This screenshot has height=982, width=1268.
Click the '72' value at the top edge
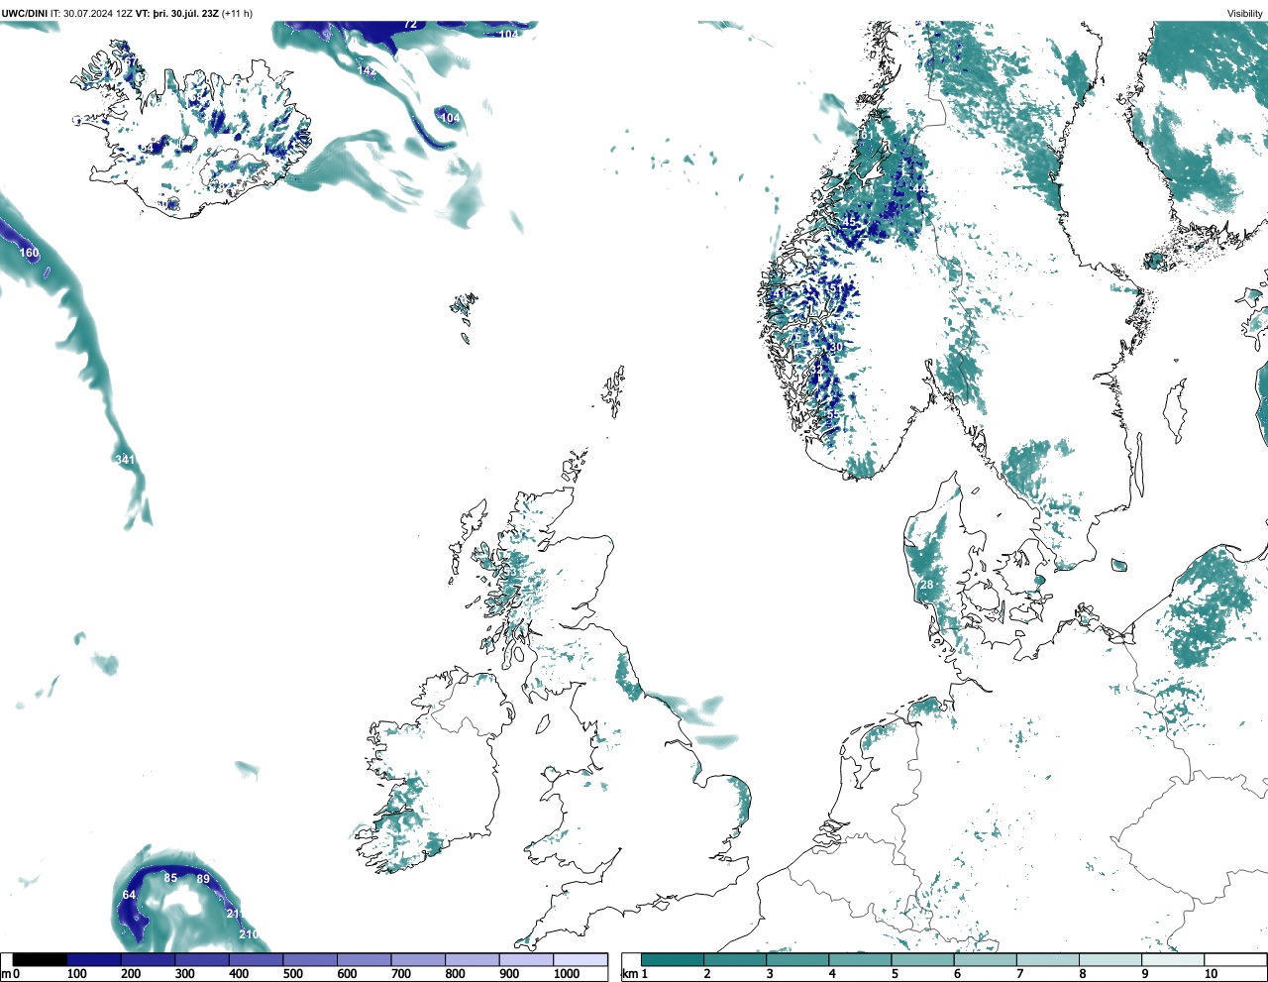coord(410,25)
